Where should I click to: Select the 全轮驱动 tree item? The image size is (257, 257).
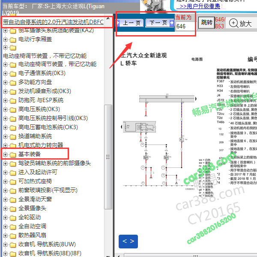[30, 218]
